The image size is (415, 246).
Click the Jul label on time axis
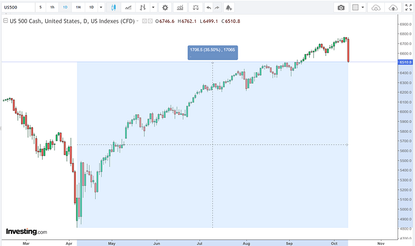click(x=199, y=244)
